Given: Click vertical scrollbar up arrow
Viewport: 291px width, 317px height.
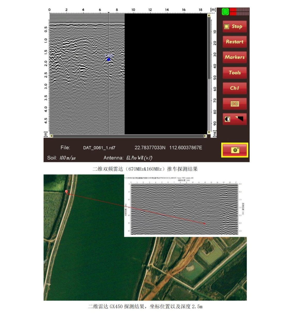Looking at the screenshot, I should click(209, 15).
